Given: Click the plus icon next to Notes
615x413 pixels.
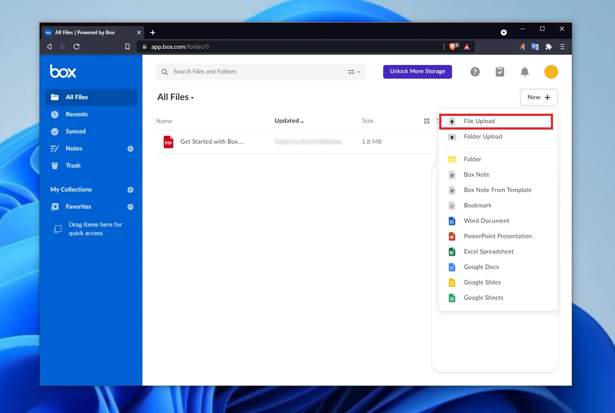Looking at the screenshot, I should pyautogui.click(x=130, y=149).
